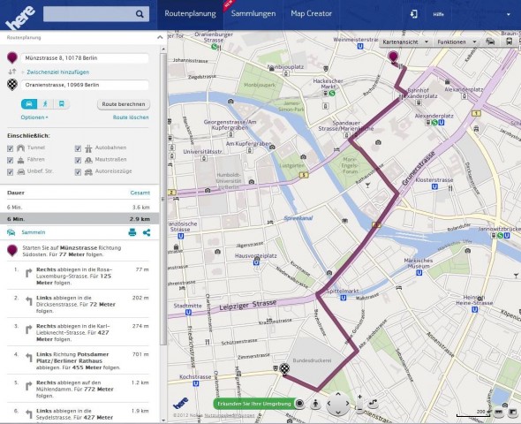
Task: Click the collect icon beside Sammeln
Action: (11, 232)
